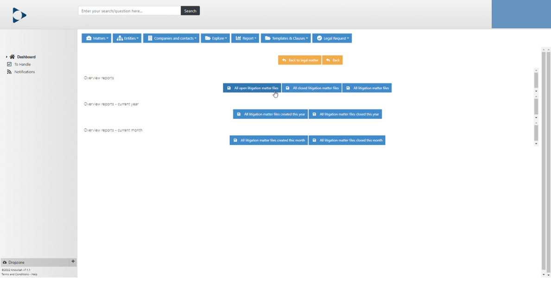
Task: Click the Back to legal matter button
Action: coord(299,60)
